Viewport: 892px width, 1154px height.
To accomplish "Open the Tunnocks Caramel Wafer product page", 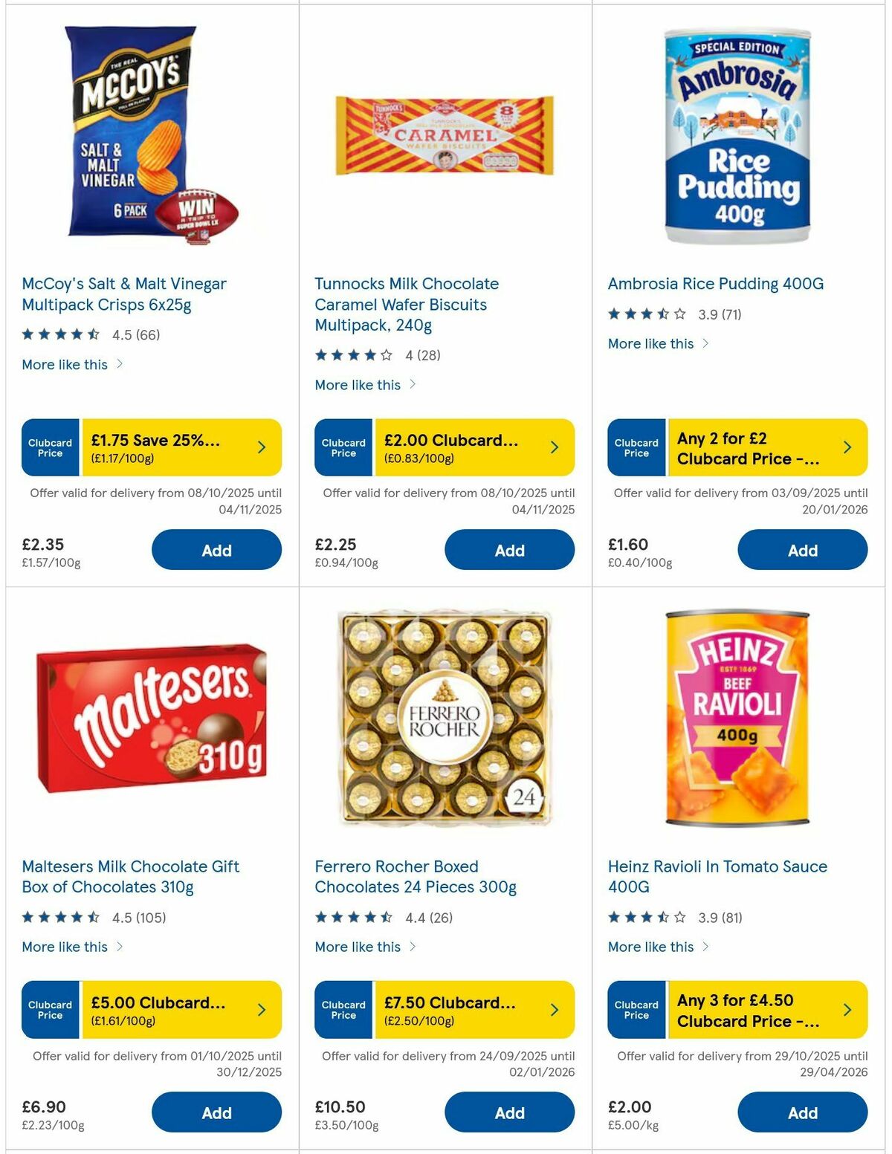I will coord(406,305).
